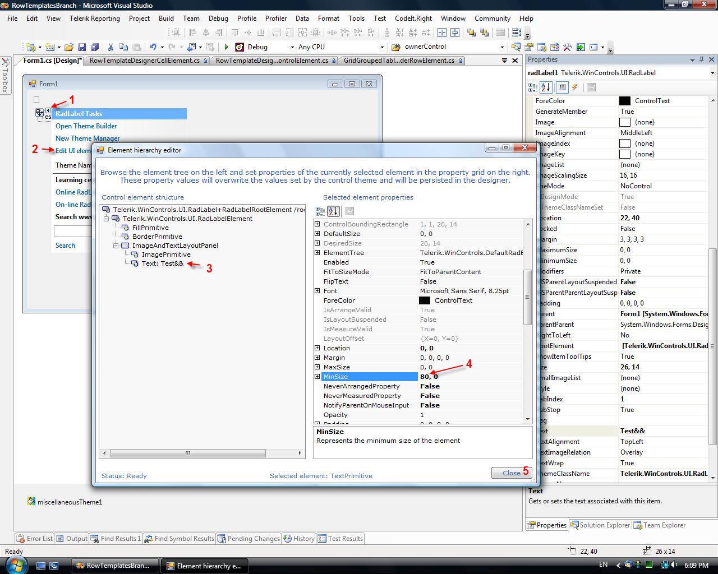The width and height of the screenshot is (718, 574).
Task: Collapse the ImageAndTextLayoutPanel tree node
Action: pyautogui.click(x=116, y=246)
